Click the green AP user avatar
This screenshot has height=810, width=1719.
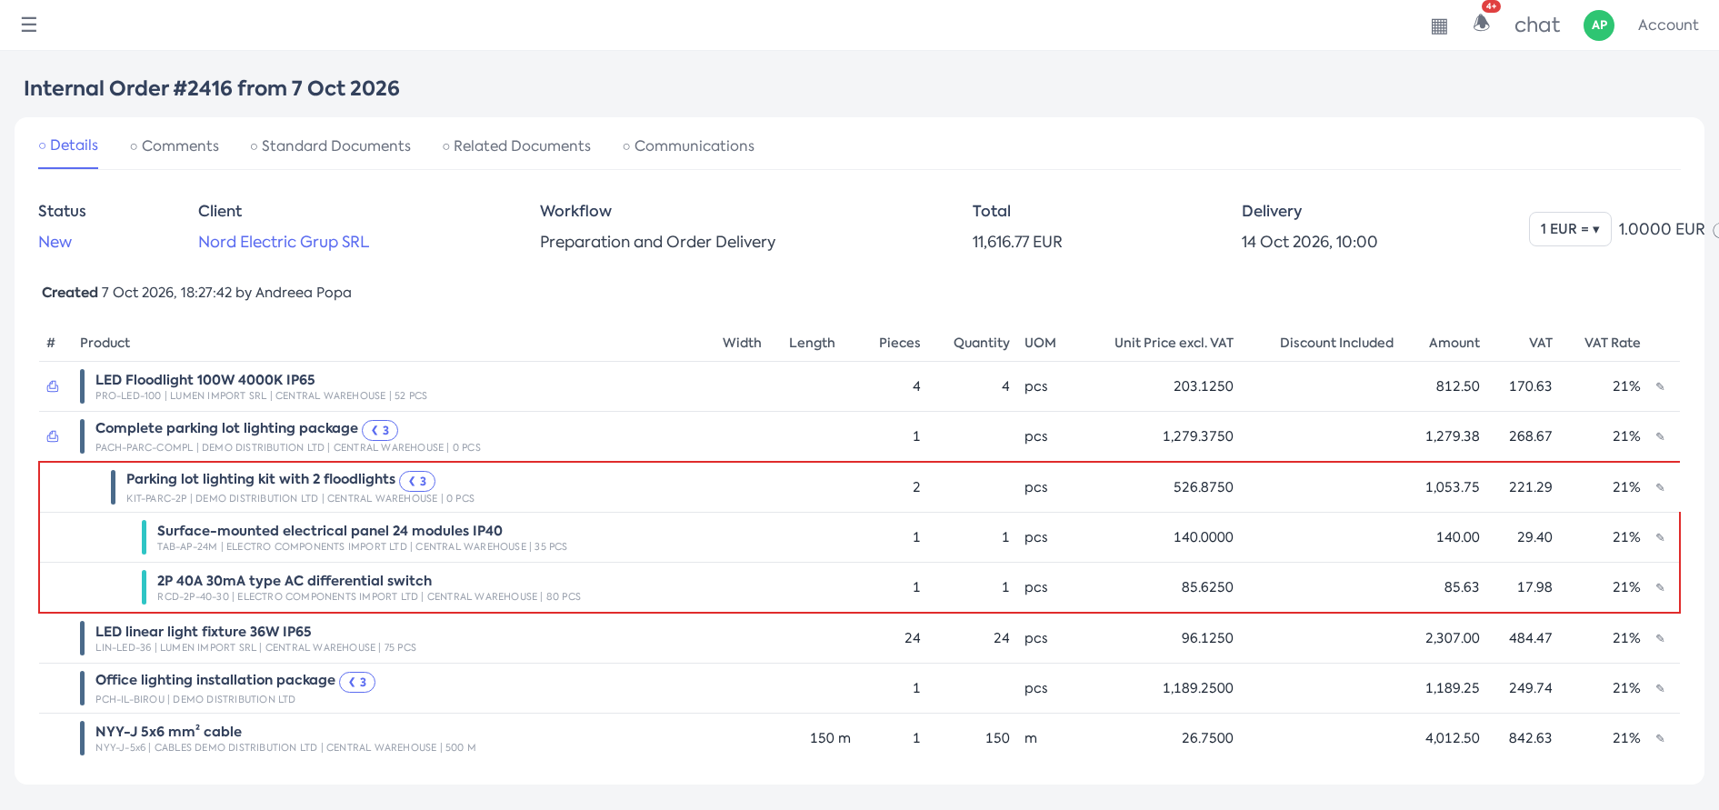1599,25
